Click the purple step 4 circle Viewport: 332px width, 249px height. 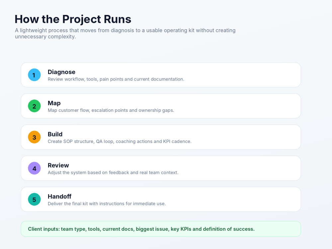coord(34,168)
